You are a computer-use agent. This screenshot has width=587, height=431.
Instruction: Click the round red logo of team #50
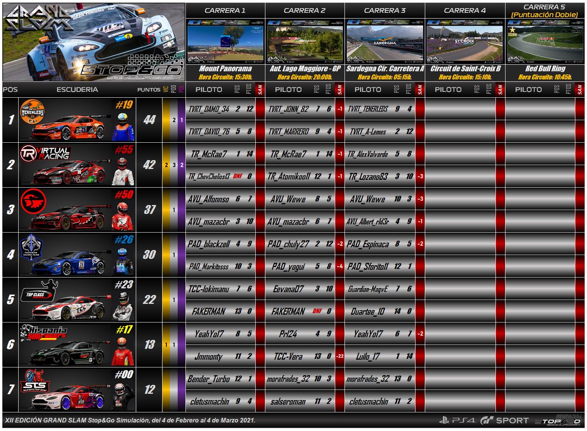pyautogui.click(x=34, y=202)
